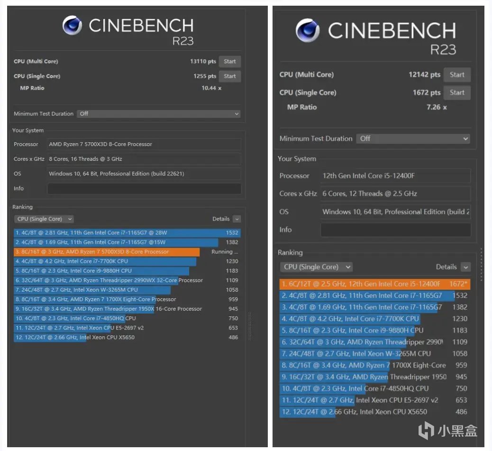This screenshot has height=451, width=492.
Task: Click the '6 Cores, 12 Threads @ 2.5 GHz' field
Action: pyautogui.click(x=396, y=193)
